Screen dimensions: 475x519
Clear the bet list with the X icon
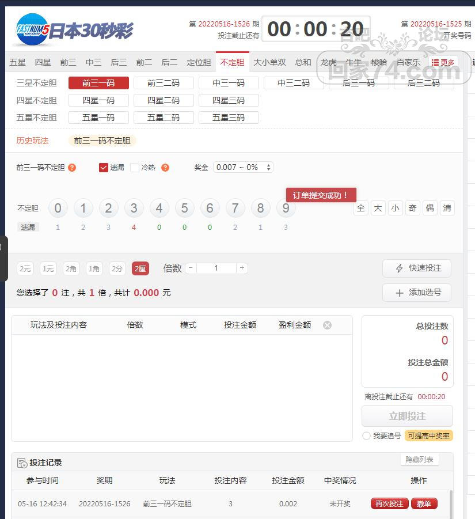point(327,325)
